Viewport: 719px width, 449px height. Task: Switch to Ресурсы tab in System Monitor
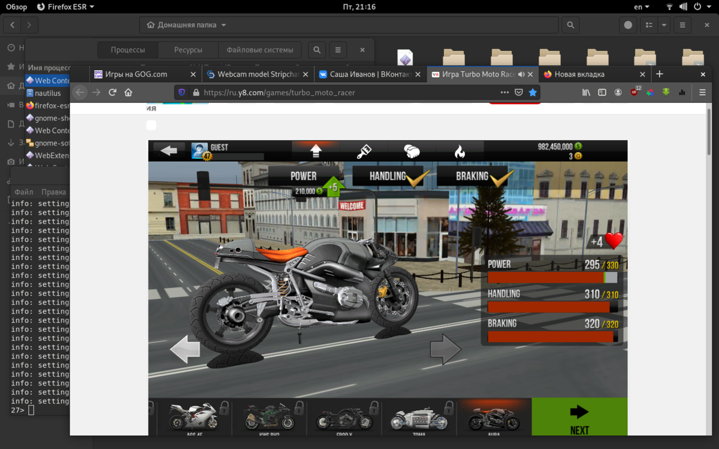click(x=188, y=50)
